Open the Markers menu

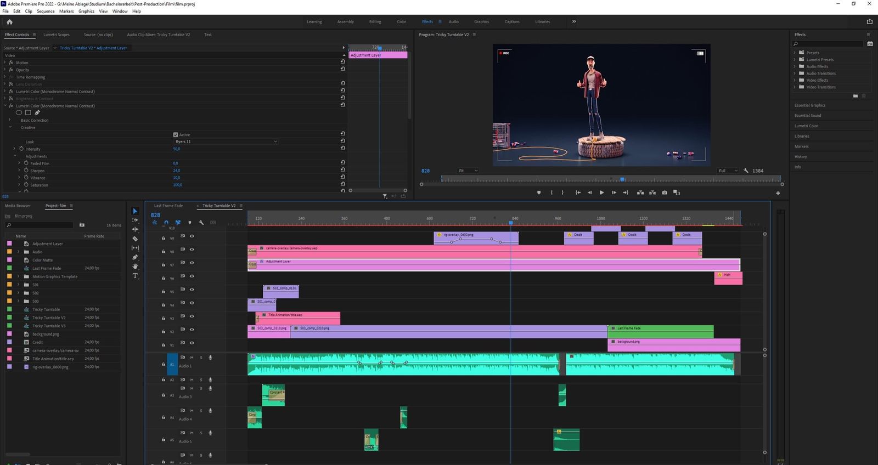click(66, 11)
